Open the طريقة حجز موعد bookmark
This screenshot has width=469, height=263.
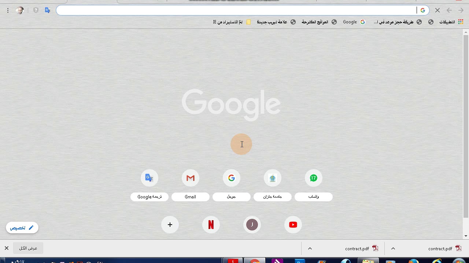click(398, 22)
